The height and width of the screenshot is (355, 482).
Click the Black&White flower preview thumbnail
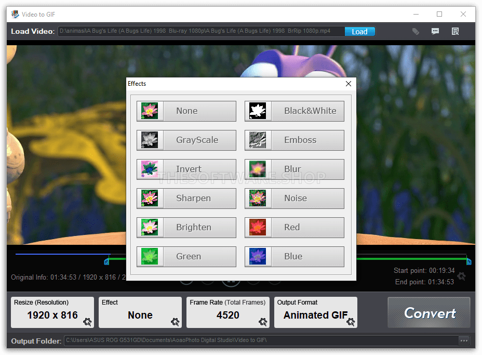258,111
